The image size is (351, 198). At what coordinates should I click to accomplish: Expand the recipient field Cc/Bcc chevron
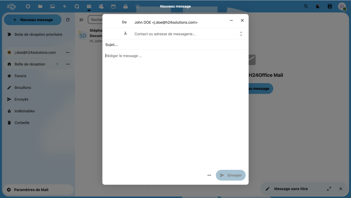coord(241,34)
